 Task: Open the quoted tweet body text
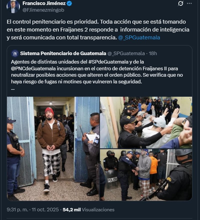[x=97, y=72]
